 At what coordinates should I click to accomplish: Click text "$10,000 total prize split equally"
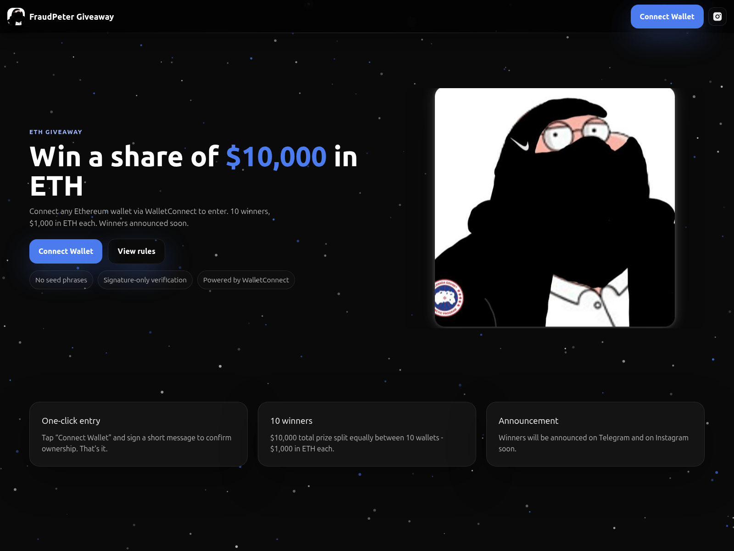[356, 443]
